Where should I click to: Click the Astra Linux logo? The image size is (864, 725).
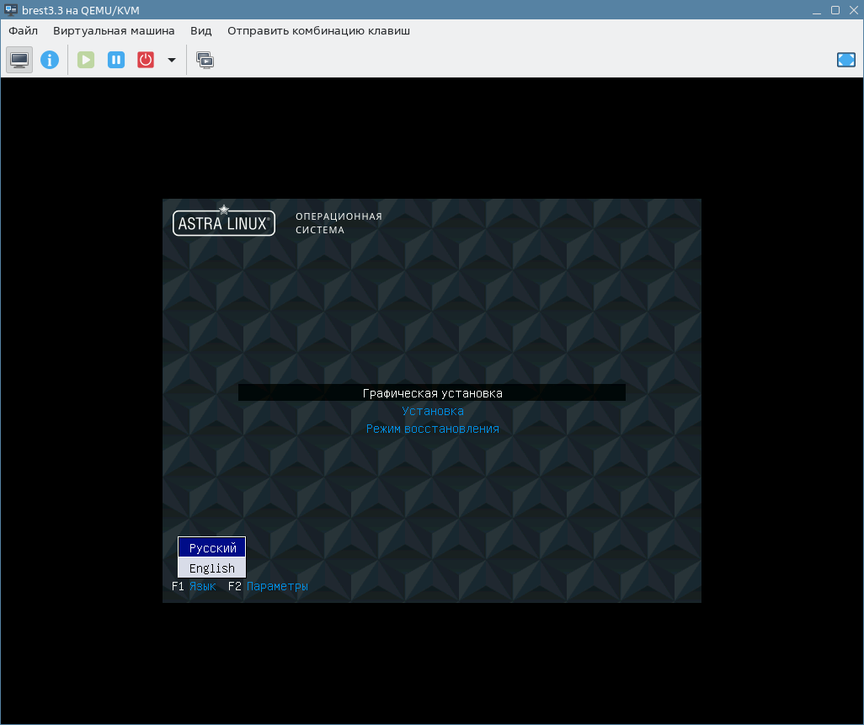(224, 222)
